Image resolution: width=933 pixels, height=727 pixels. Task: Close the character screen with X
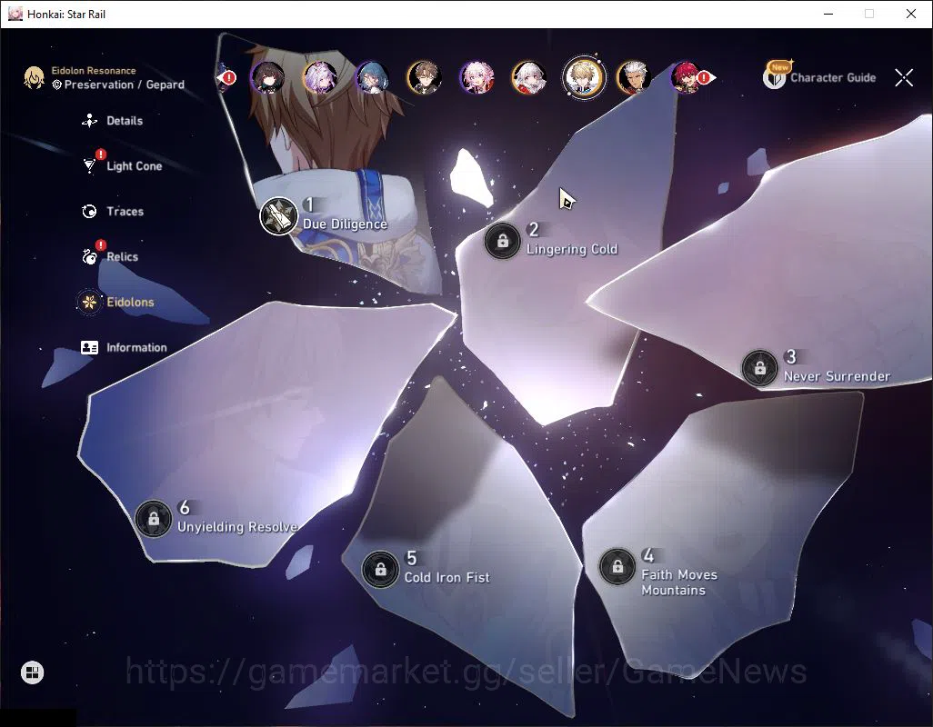coord(904,77)
